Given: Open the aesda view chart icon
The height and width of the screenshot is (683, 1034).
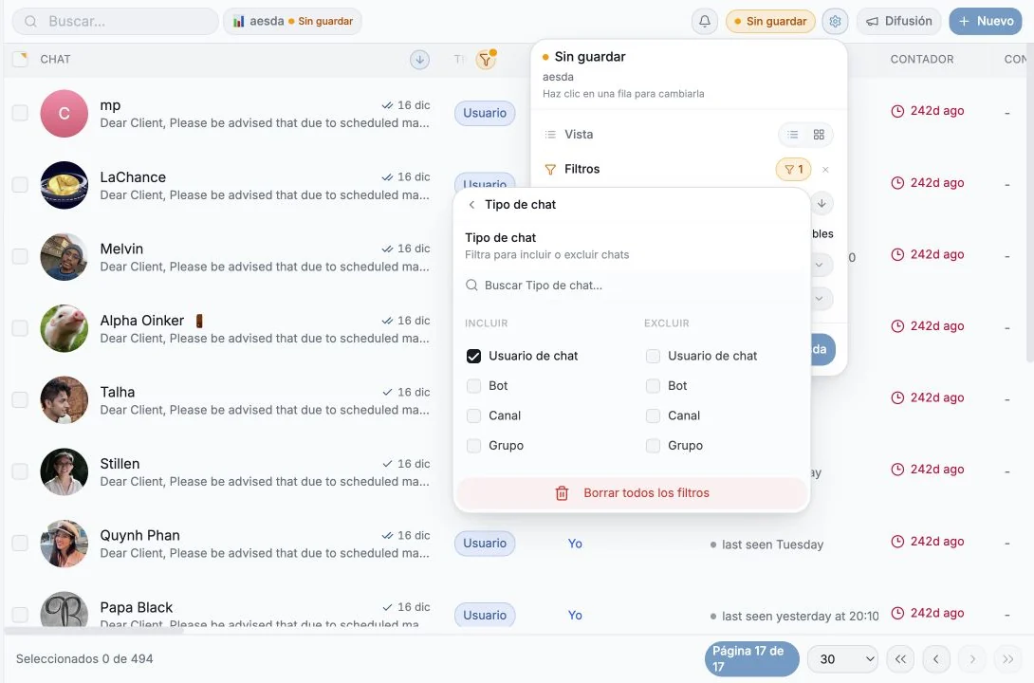Looking at the screenshot, I should tap(238, 21).
